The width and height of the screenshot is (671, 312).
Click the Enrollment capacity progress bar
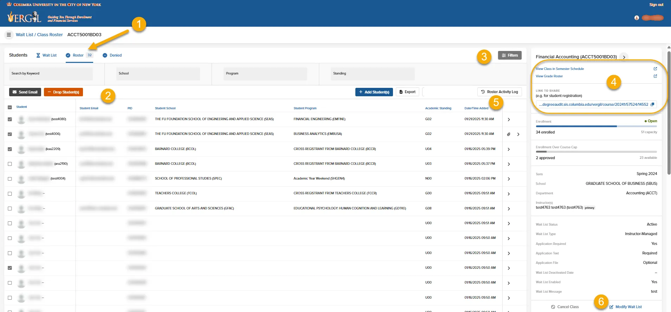(x=596, y=126)
